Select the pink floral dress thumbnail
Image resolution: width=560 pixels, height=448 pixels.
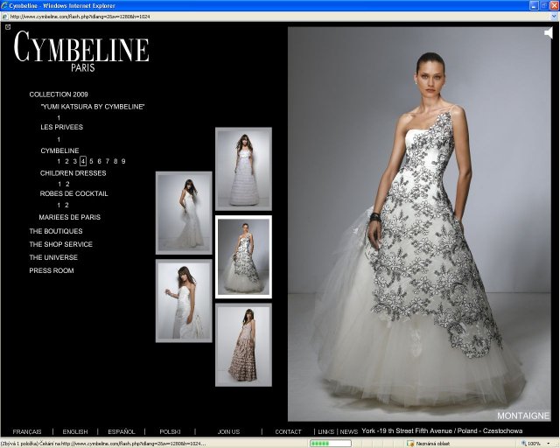(242, 345)
